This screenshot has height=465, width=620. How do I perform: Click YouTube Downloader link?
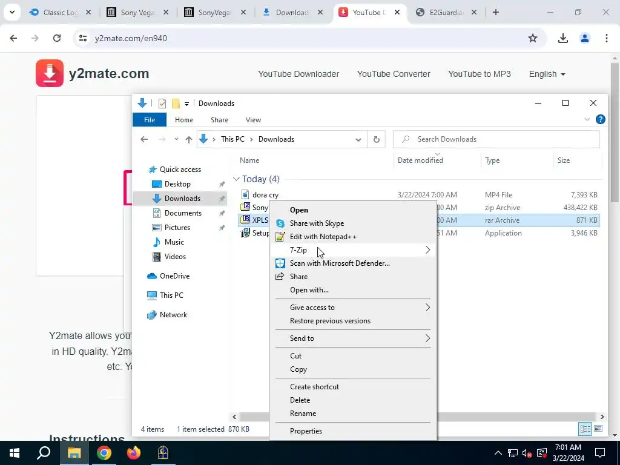(x=298, y=74)
